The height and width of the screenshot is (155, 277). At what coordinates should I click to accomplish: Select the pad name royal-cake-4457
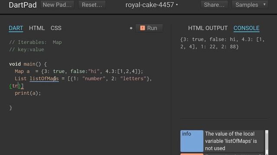click(150, 5)
